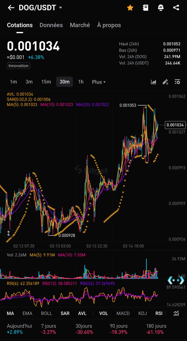Select the 30m timeframe
The height and width of the screenshot is (341, 187).
coord(65,82)
